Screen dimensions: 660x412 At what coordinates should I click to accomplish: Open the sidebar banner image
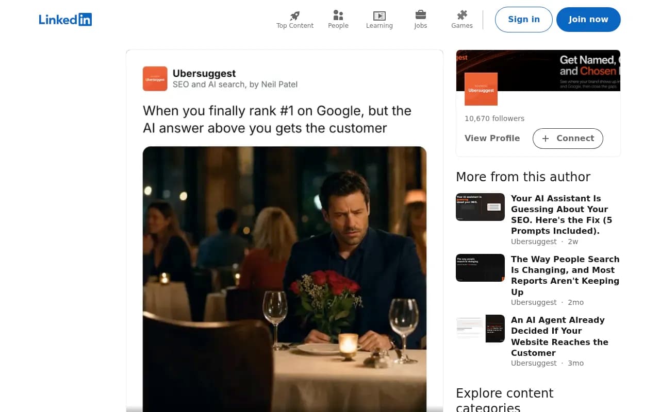(x=538, y=71)
